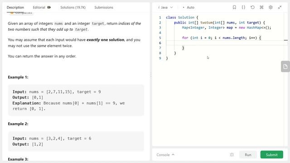The height and width of the screenshot is (163, 290).
Task: Click the Example 2 heading
Action: pos(18,124)
